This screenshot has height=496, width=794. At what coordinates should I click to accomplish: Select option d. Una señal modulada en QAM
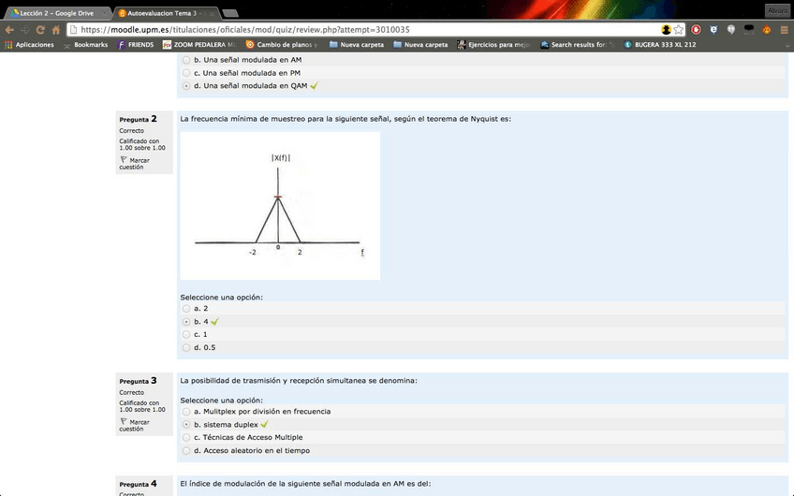tap(186, 86)
